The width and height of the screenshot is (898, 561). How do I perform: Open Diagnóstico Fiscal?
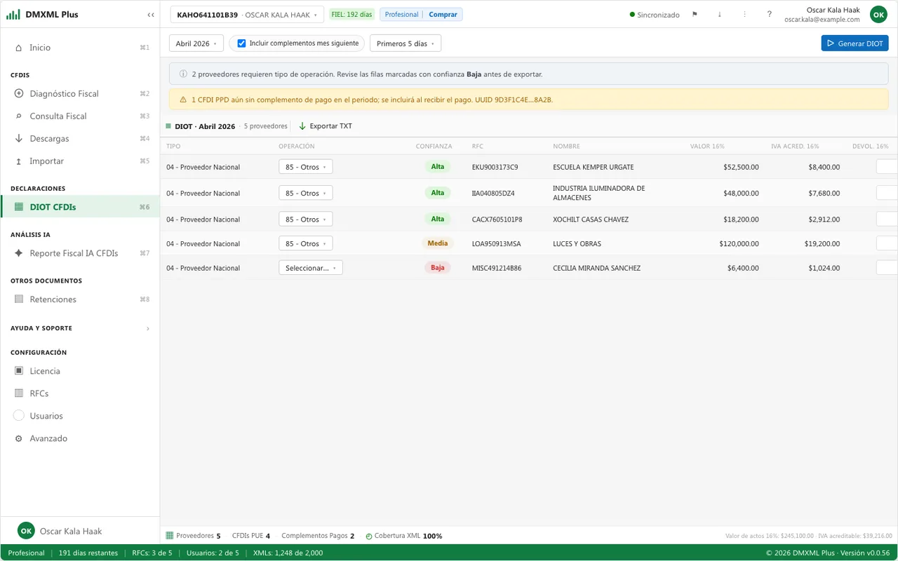pyautogui.click(x=80, y=93)
